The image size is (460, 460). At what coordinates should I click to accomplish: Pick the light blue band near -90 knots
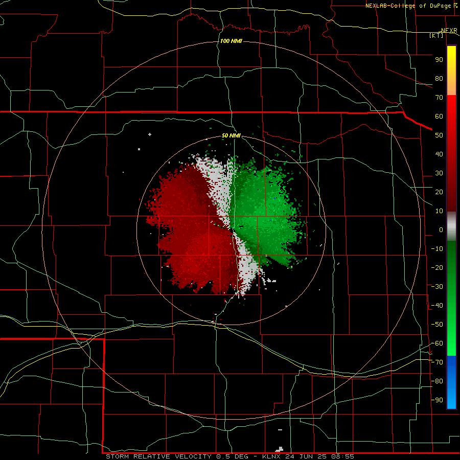point(451,399)
